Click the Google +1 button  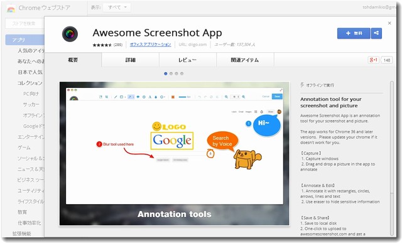pos(373,60)
